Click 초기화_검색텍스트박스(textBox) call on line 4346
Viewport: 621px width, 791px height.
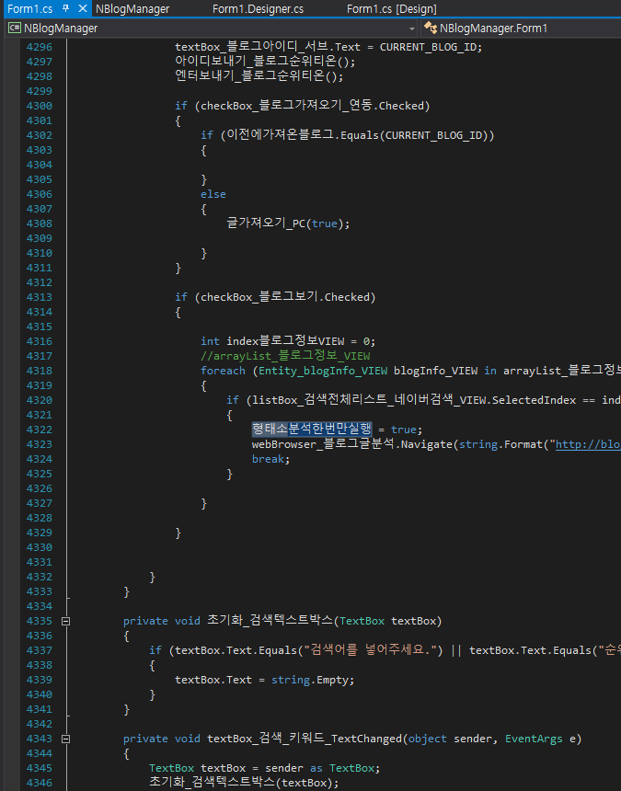[x=244, y=783]
